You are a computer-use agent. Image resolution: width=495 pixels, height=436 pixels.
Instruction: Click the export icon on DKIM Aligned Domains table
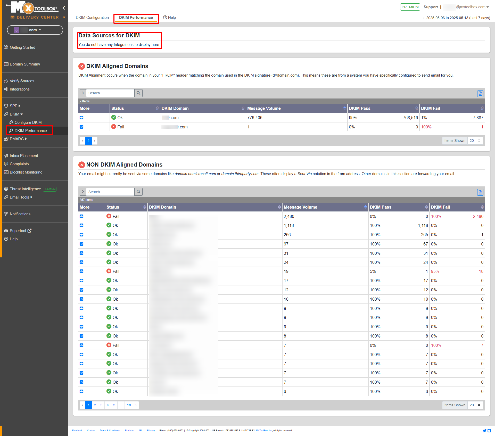480,94
